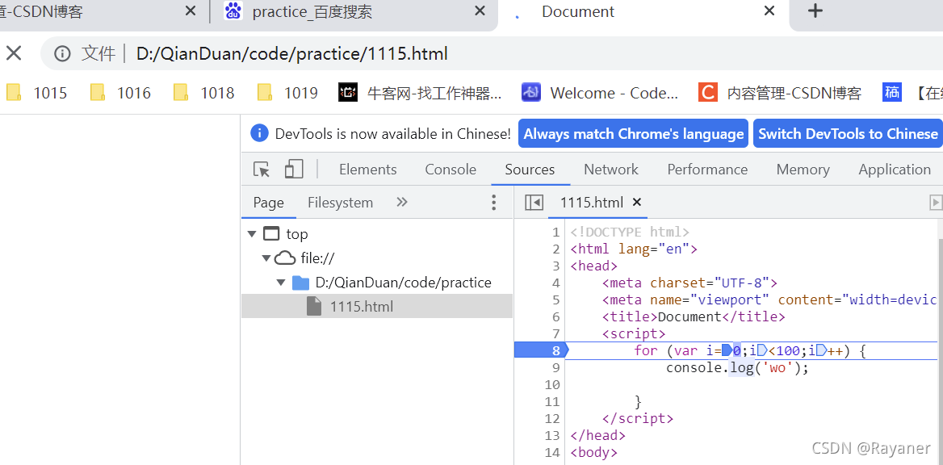Viewport: 943px width, 465px height.
Task: Open the 1015 bookmark folder
Action: [36, 93]
